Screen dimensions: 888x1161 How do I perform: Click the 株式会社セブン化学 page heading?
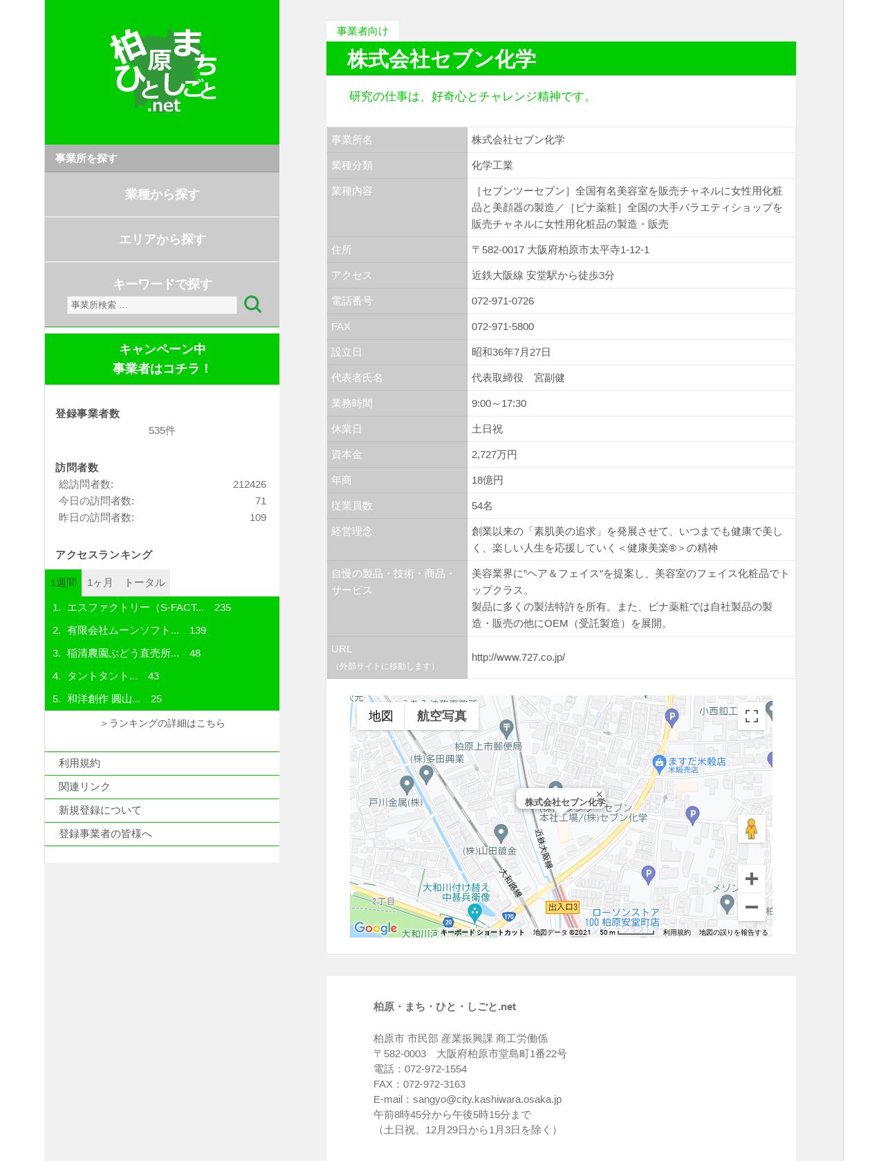tap(441, 59)
